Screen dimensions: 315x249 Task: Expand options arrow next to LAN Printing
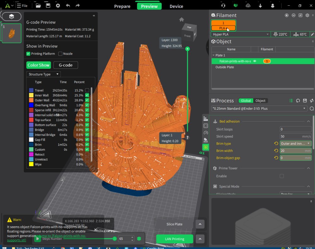[x=200, y=239]
